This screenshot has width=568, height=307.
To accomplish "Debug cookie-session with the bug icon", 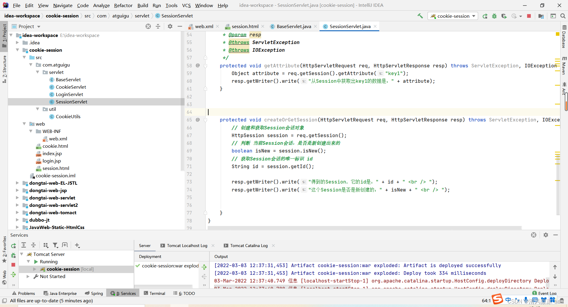I will coord(494,16).
